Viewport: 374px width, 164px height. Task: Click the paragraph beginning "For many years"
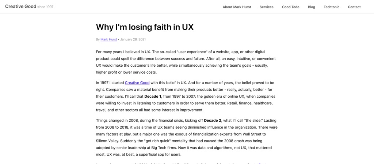tap(186, 62)
